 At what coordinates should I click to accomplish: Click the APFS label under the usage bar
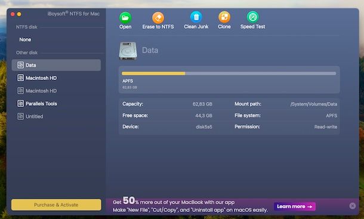click(x=128, y=81)
